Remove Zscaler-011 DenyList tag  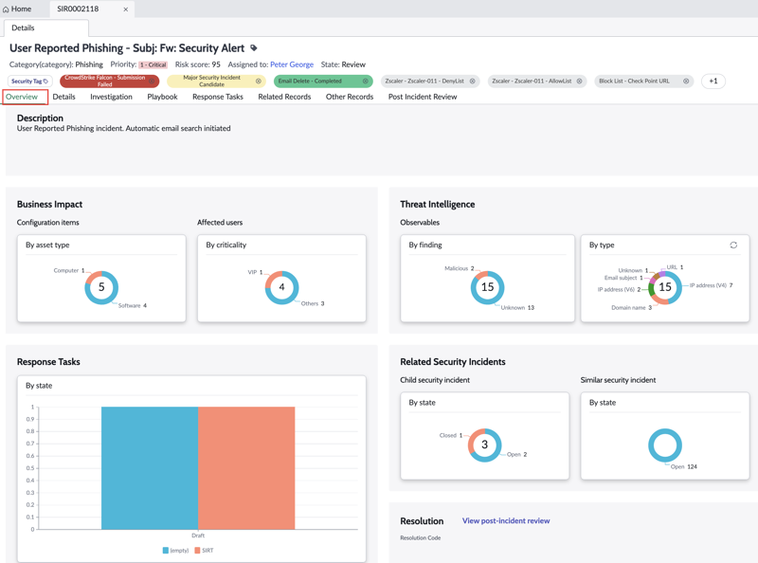472,82
